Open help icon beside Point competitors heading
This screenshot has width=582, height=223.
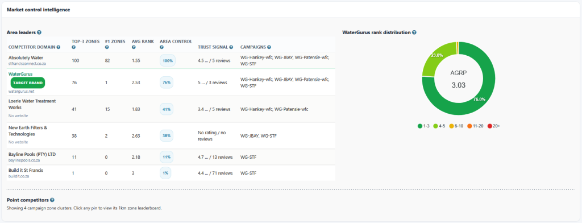pyautogui.click(x=52, y=200)
